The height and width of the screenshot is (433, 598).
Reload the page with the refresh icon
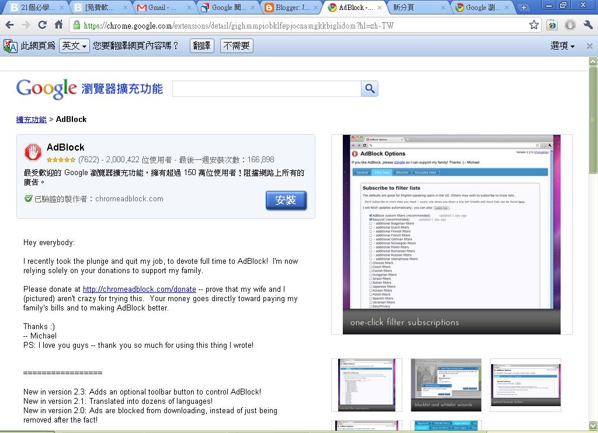tap(42, 25)
